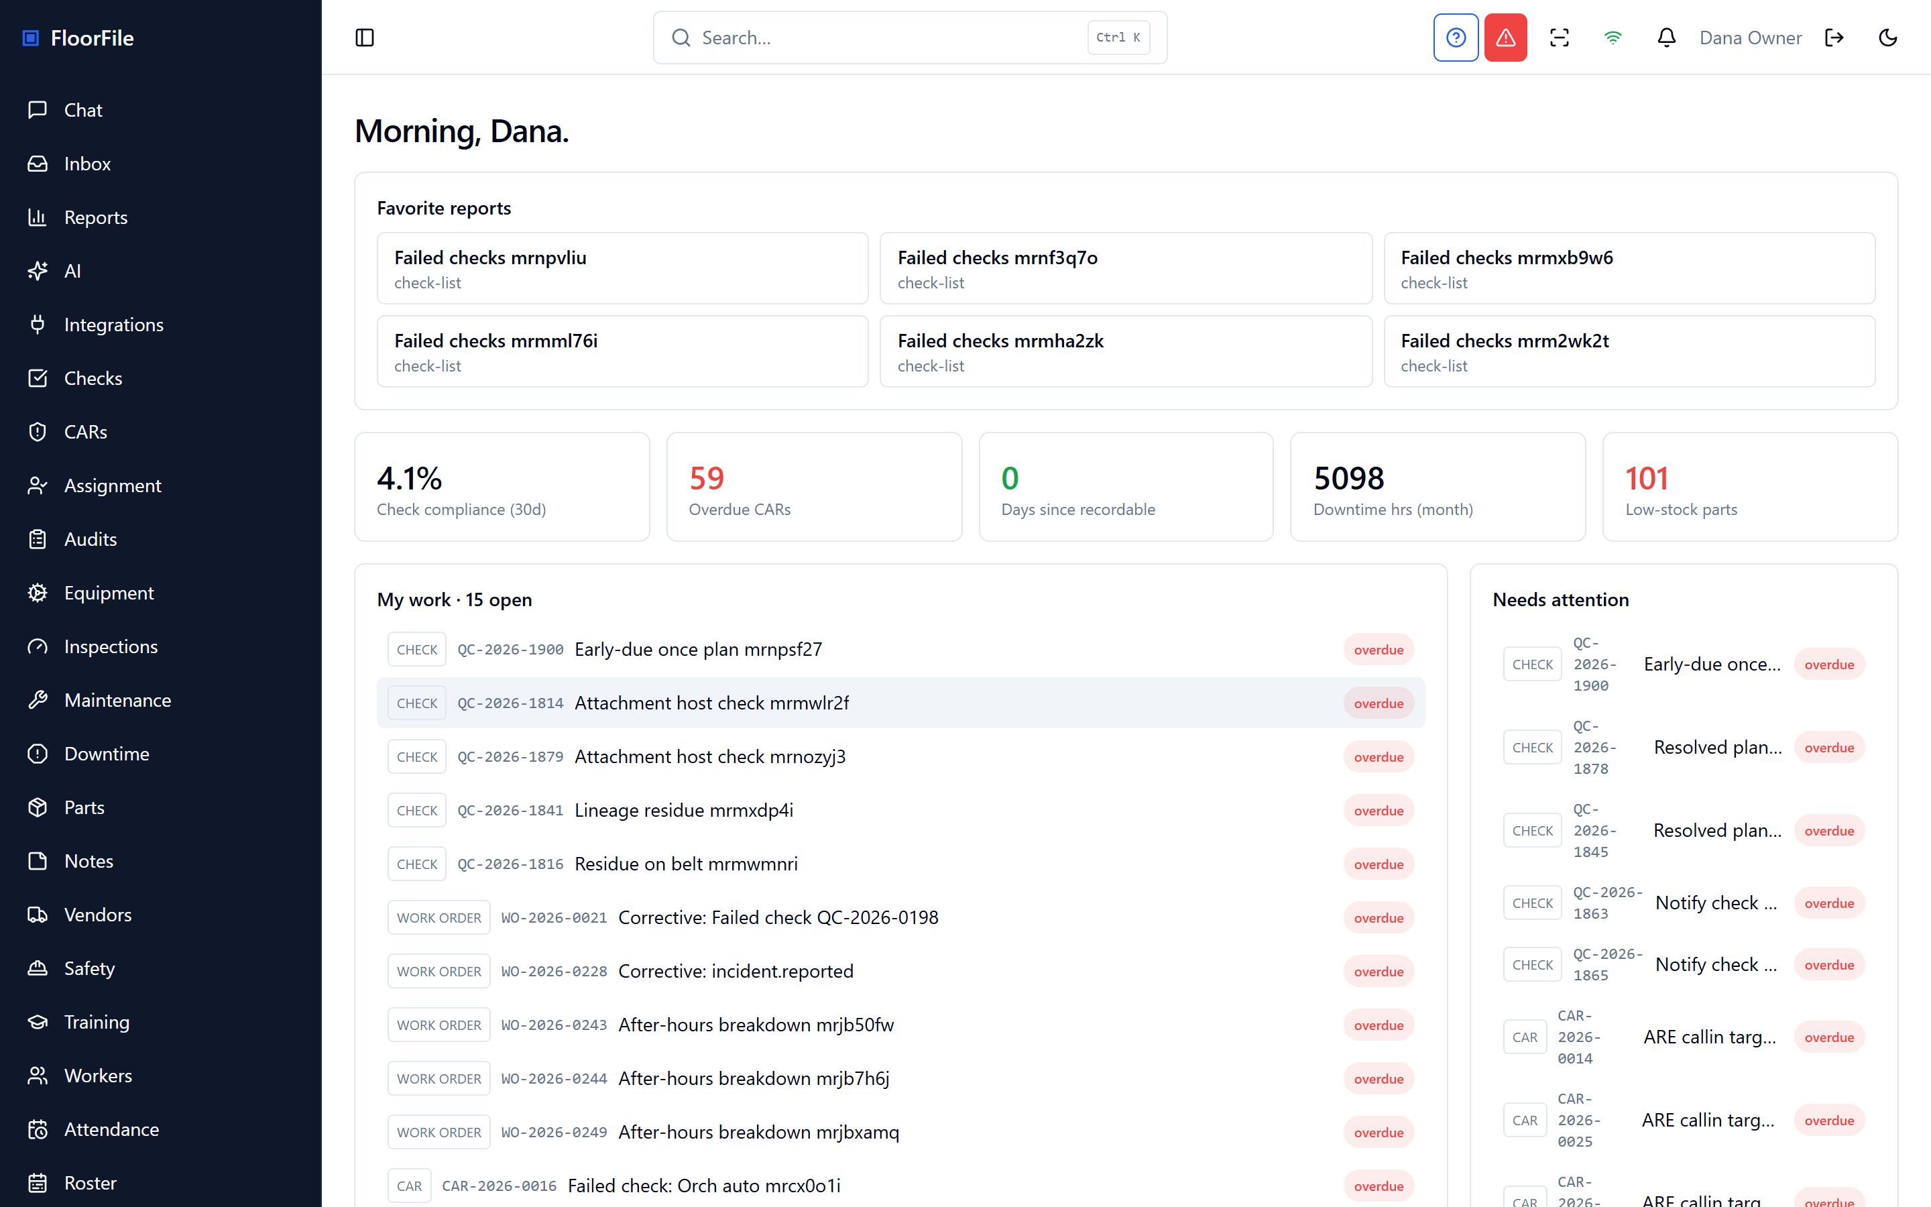
Task: Focus the Search input field
Action: pyautogui.click(x=910, y=38)
